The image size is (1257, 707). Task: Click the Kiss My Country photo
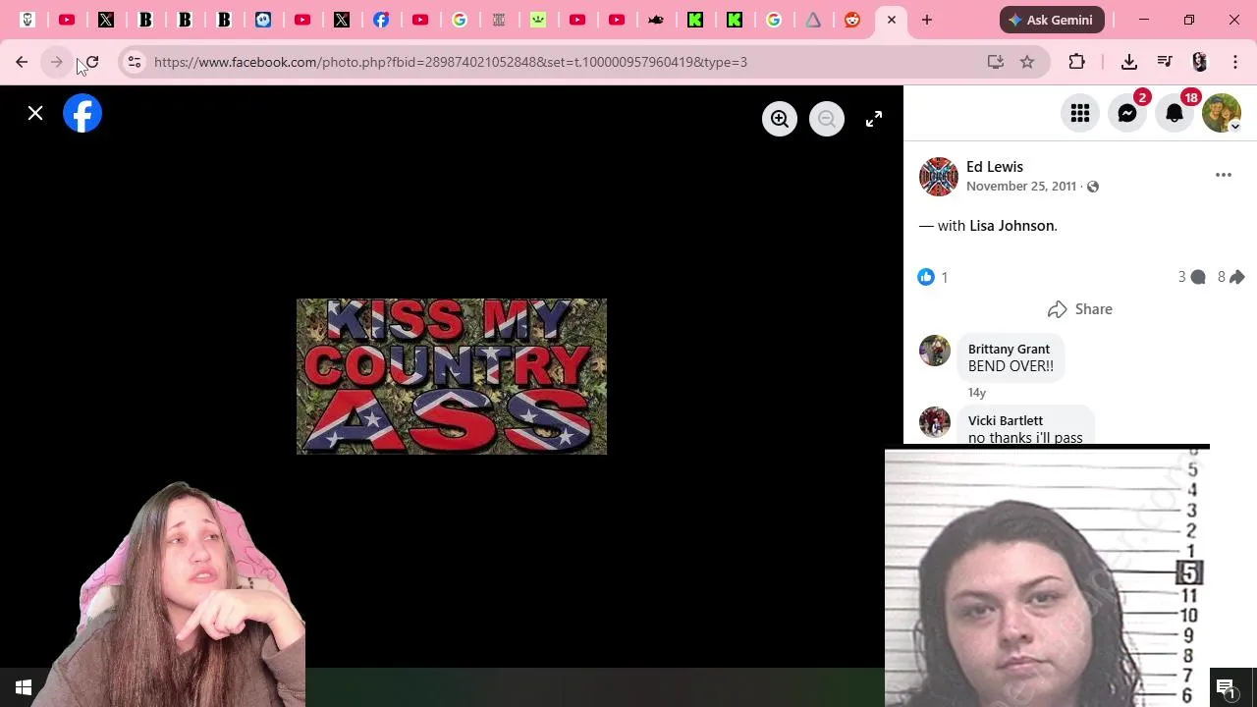click(x=452, y=376)
